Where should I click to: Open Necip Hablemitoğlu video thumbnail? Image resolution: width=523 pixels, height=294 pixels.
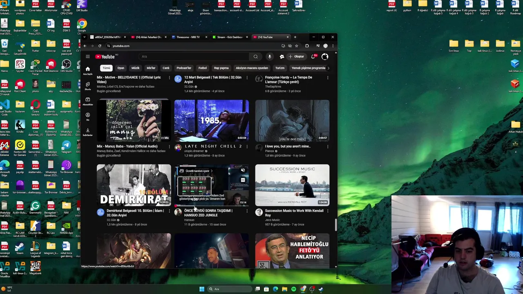click(x=292, y=251)
